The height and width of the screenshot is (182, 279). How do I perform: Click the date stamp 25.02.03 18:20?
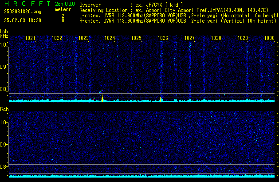[x=23, y=20]
